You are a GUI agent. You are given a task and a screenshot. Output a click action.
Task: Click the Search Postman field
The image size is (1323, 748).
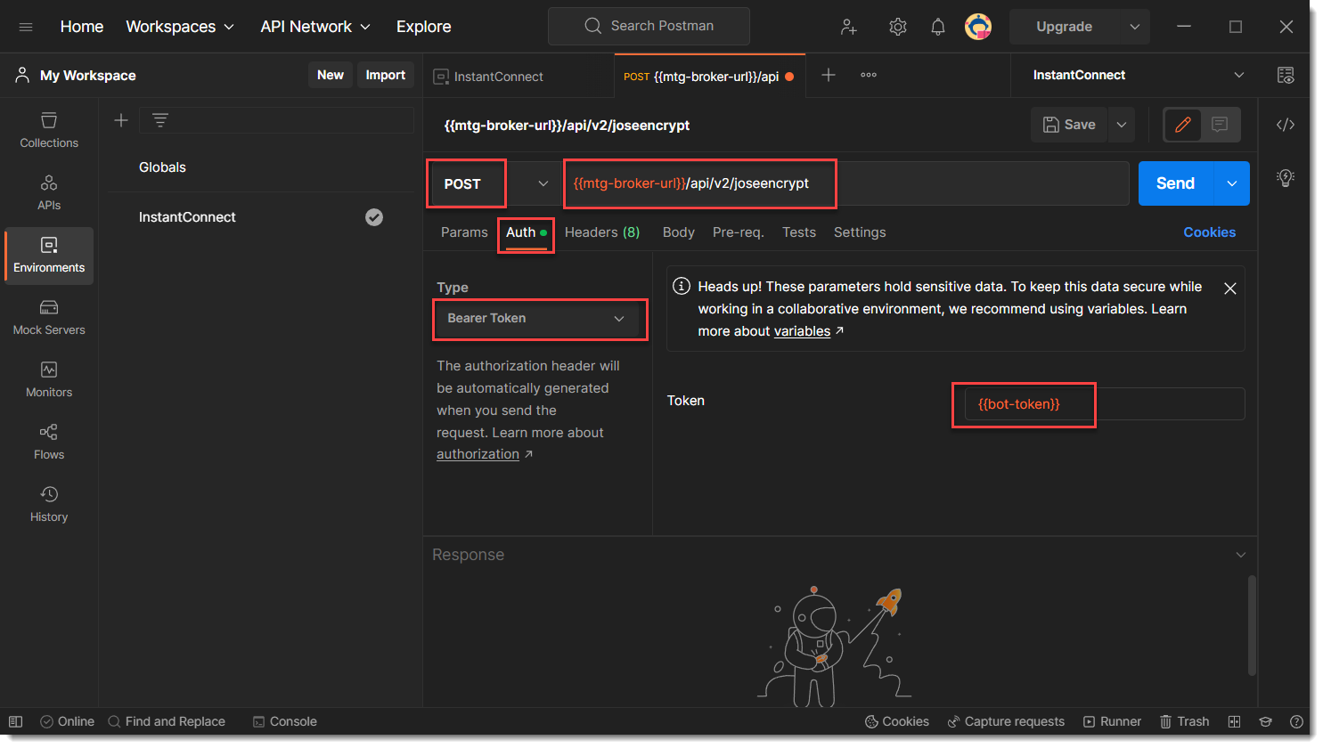coord(649,26)
